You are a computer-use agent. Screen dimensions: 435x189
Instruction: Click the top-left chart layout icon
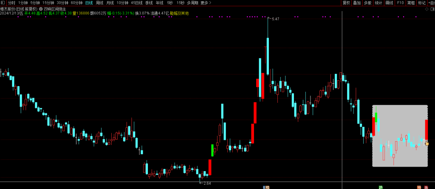pos(3,3)
